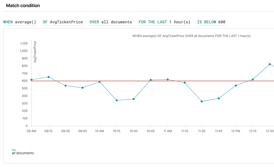Click the all documents legend entry
The image size is (274, 167).
click(23, 153)
